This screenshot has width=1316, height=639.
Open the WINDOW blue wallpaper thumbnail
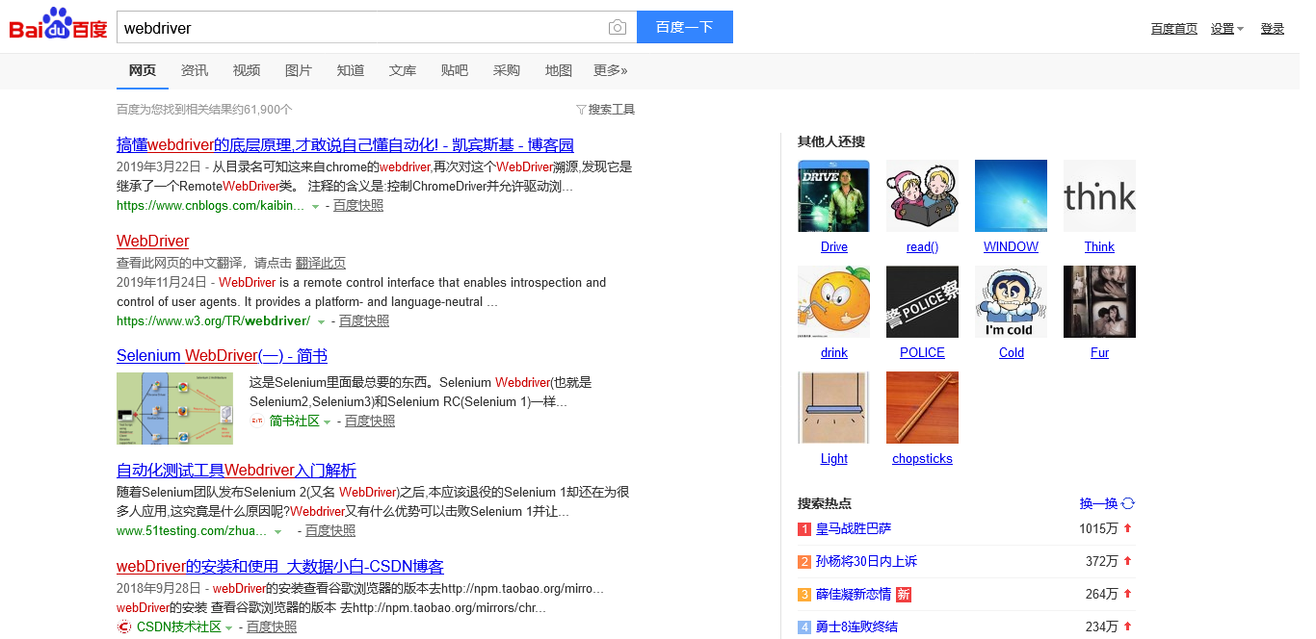(1011, 196)
